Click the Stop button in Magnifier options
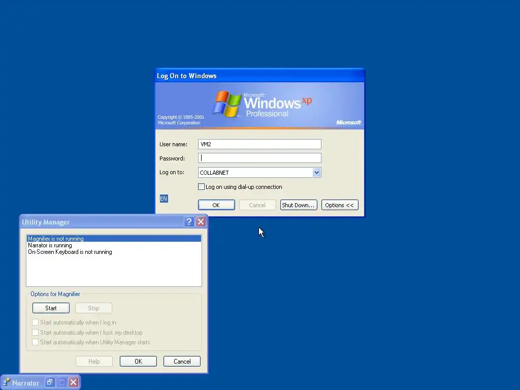The height and width of the screenshot is (390, 520). click(93, 308)
